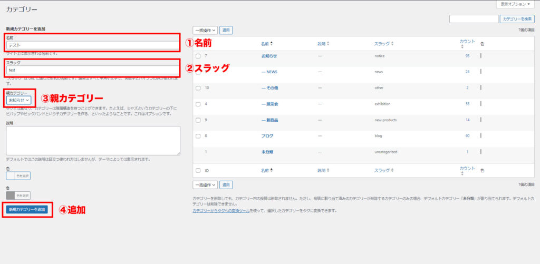Click the color column icon in the table footer
This screenshot has height=264, width=540.
click(482, 171)
